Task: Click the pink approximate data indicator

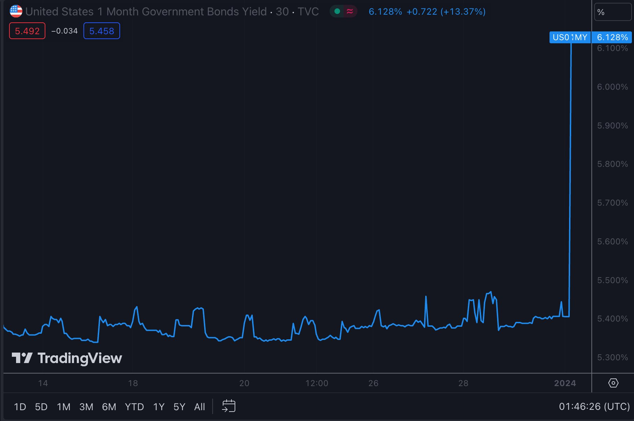Action: coord(350,12)
